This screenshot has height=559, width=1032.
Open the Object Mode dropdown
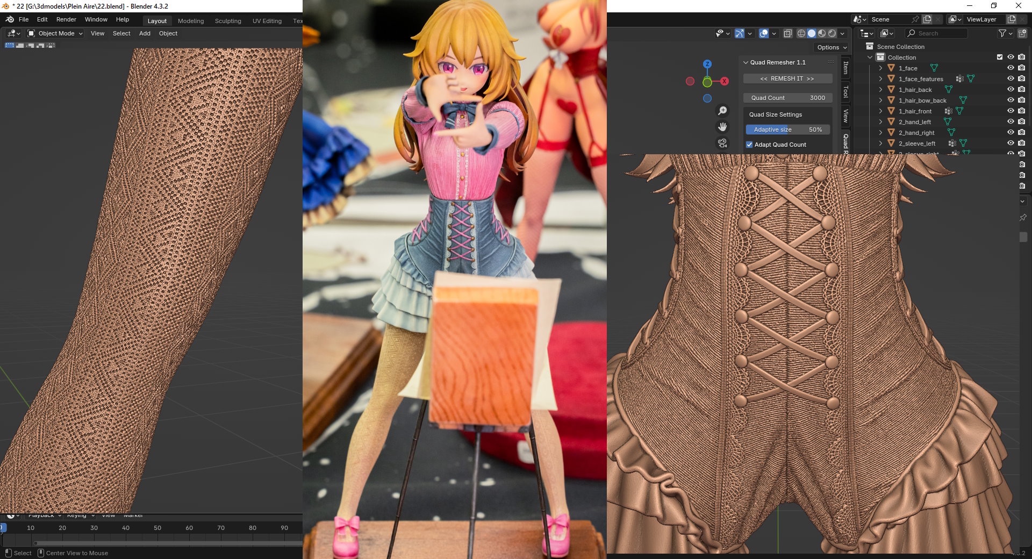coord(55,33)
